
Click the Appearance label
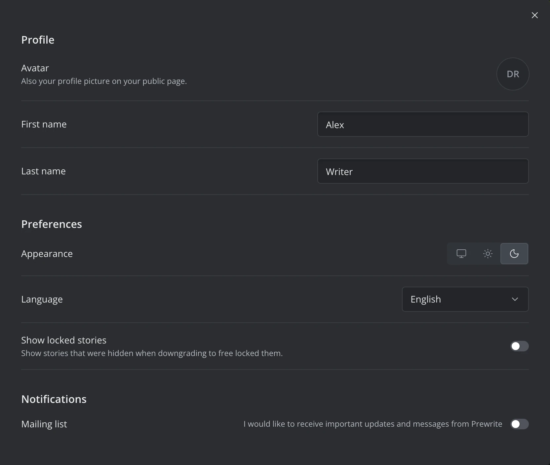click(x=47, y=254)
